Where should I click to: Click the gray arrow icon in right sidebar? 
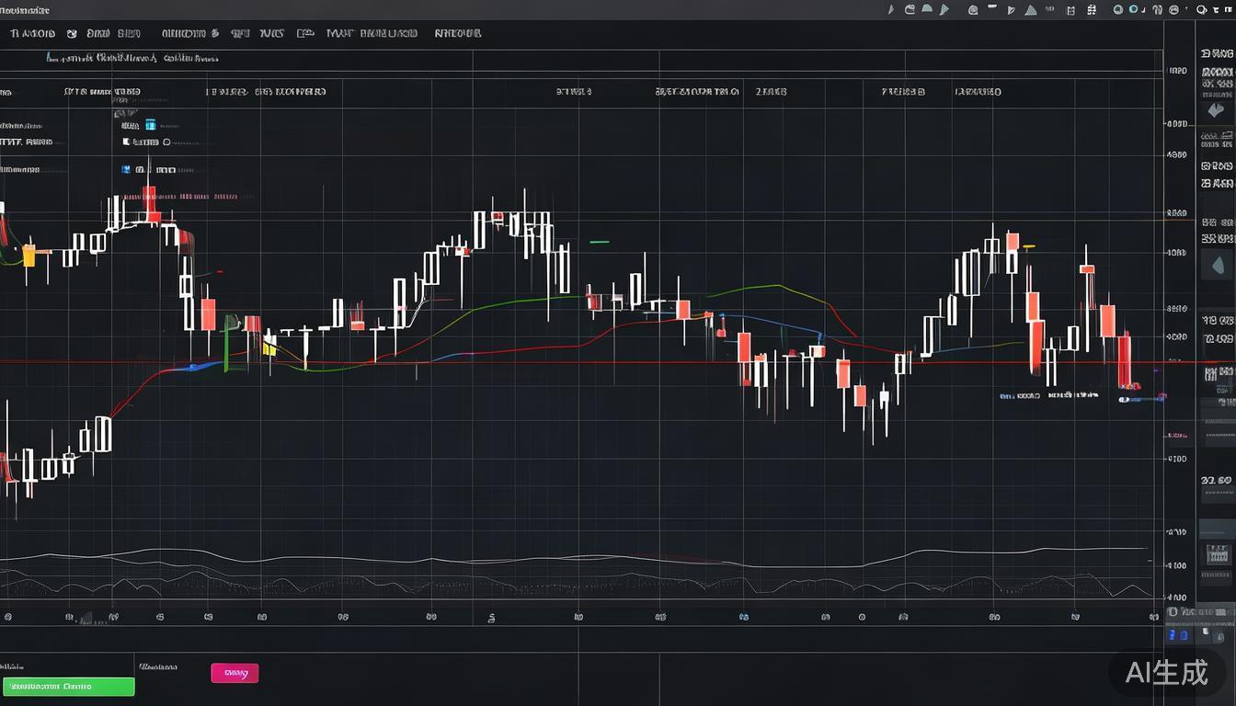point(1216,110)
